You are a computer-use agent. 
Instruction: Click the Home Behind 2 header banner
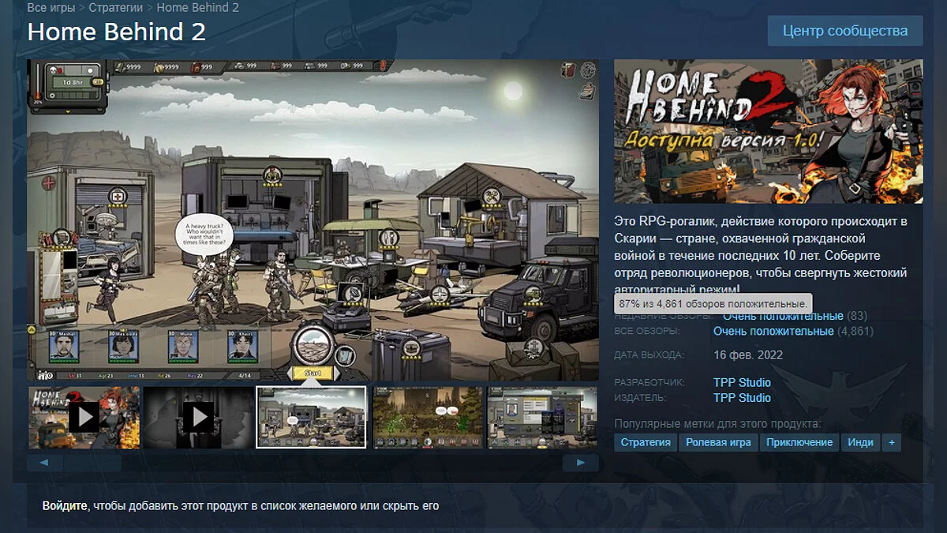769,131
